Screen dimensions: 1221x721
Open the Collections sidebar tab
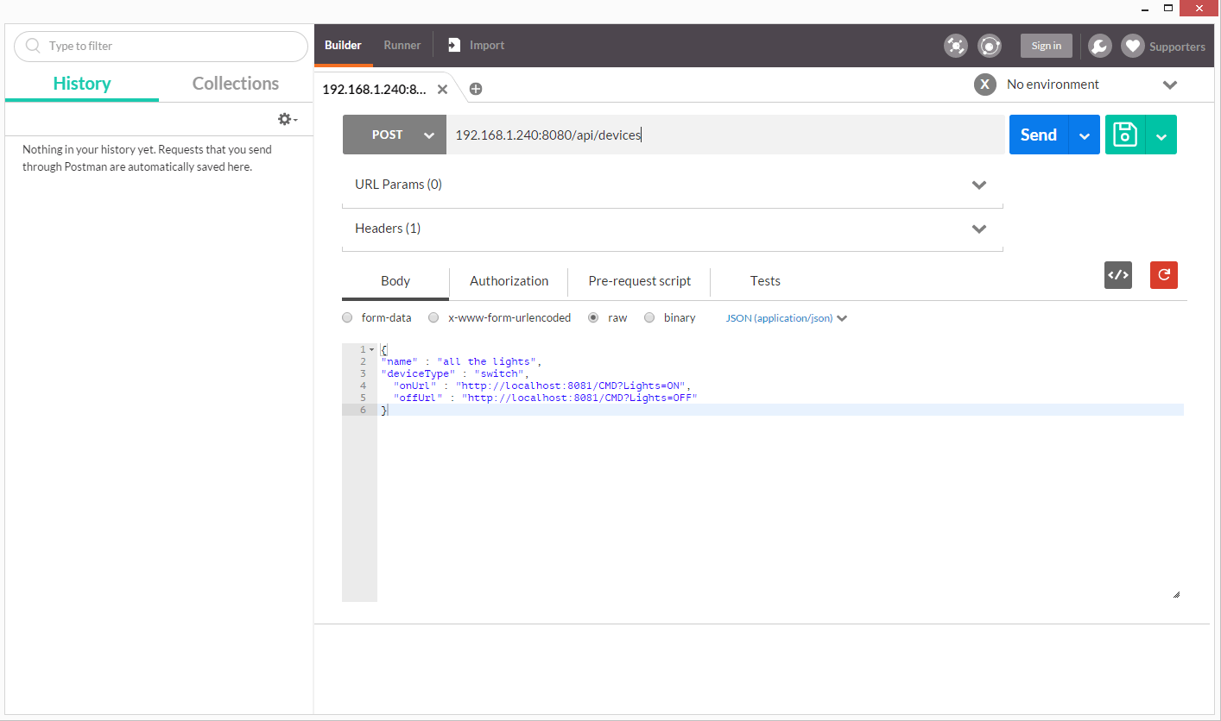[x=236, y=84]
